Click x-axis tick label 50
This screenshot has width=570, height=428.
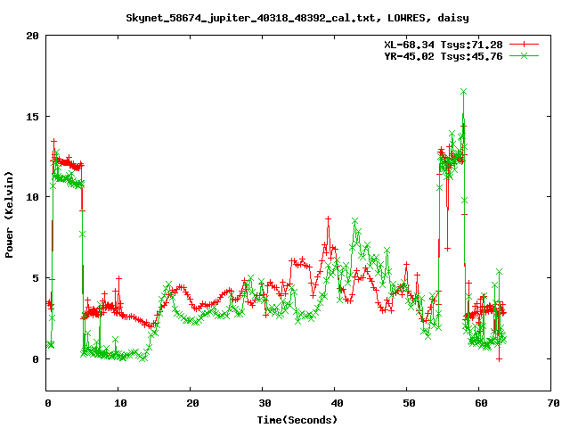(409, 403)
